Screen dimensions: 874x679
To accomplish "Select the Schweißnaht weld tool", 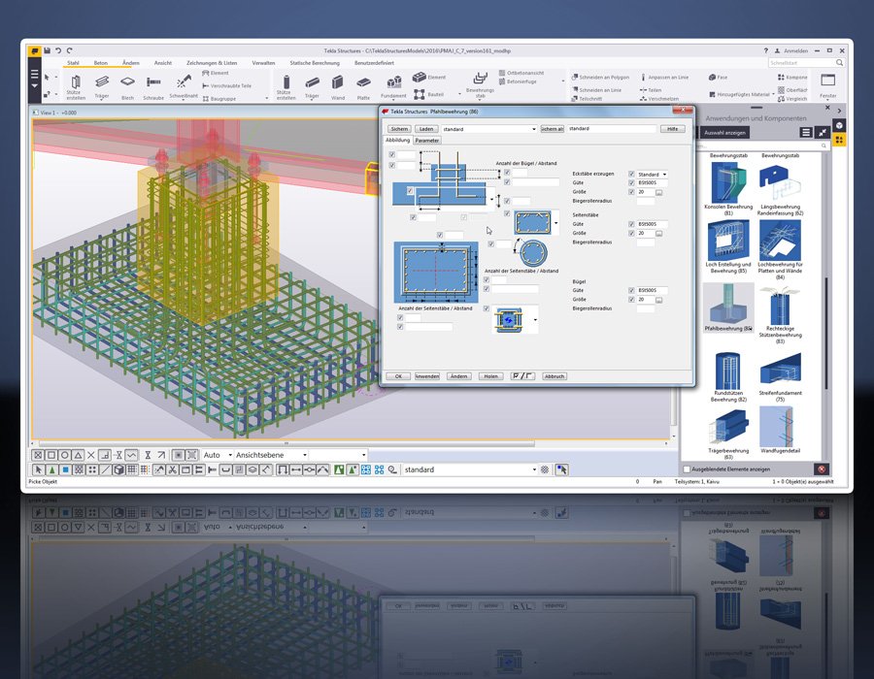I will (184, 86).
